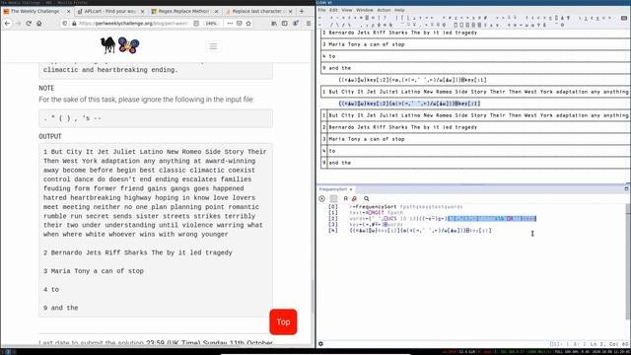Click workspace indicator in bottom-left OS bar
This screenshot has width=631, height=355.
point(7,352)
